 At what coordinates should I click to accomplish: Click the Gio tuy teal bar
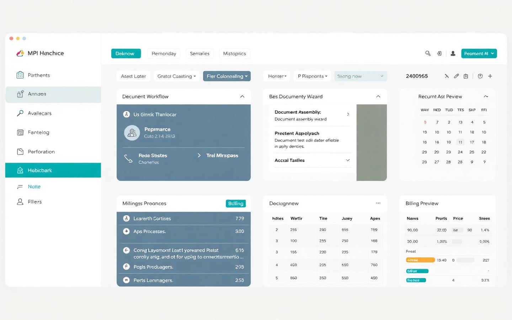tap(416, 280)
